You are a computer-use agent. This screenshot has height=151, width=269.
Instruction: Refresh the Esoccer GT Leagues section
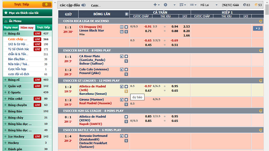261,81
